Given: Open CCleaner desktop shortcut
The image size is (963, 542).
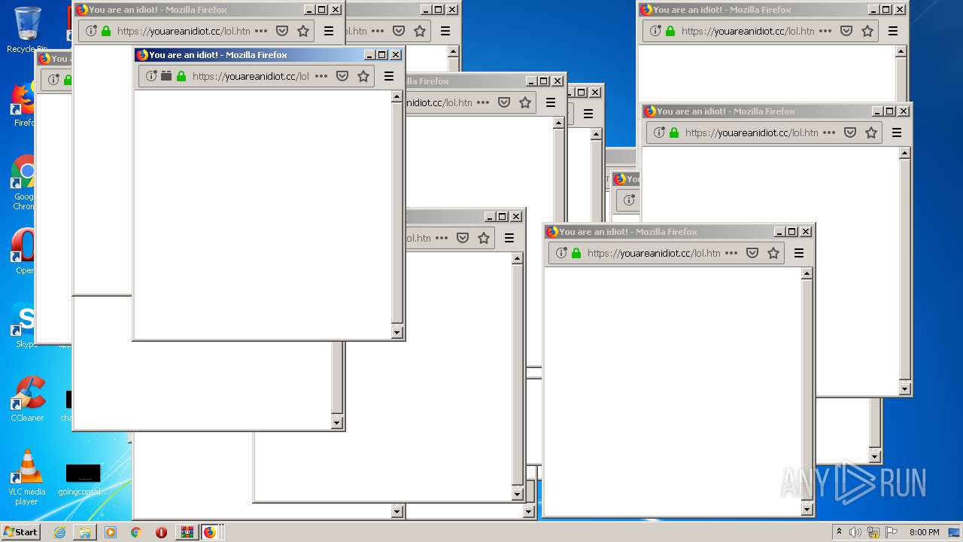Looking at the screenshot, I should click(x=27, y=399).
